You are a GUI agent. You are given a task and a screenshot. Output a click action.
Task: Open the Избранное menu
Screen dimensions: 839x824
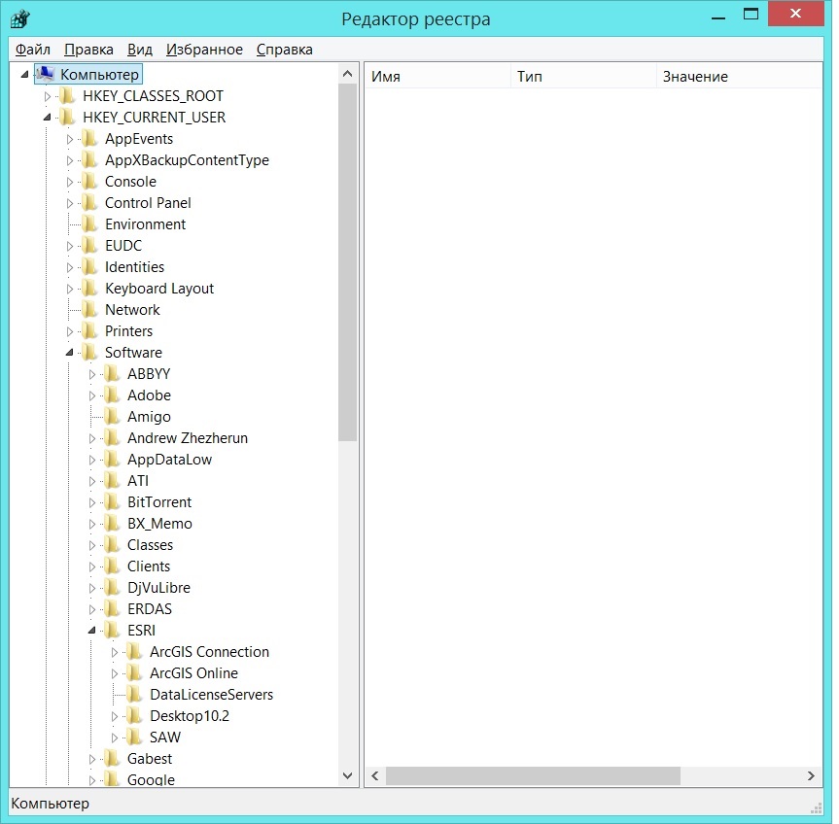tap(204, 50)
